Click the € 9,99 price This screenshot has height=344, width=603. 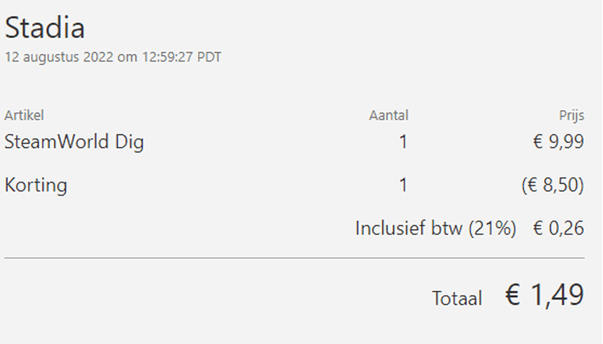(x=559, y=142)
